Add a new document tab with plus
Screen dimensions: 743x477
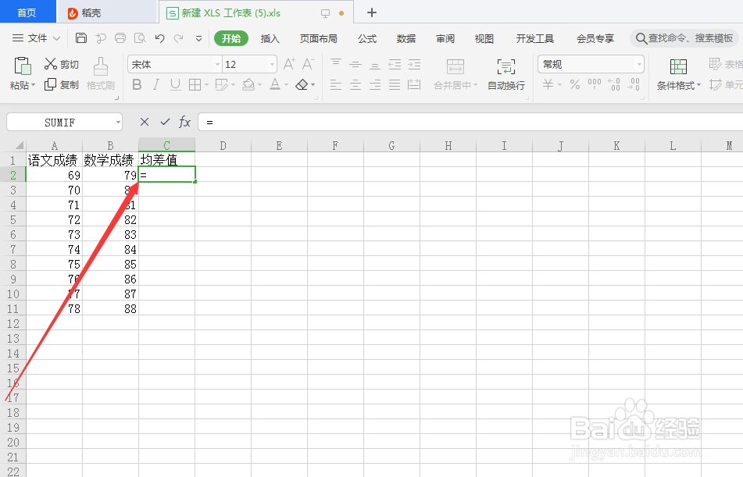[372, 12]
